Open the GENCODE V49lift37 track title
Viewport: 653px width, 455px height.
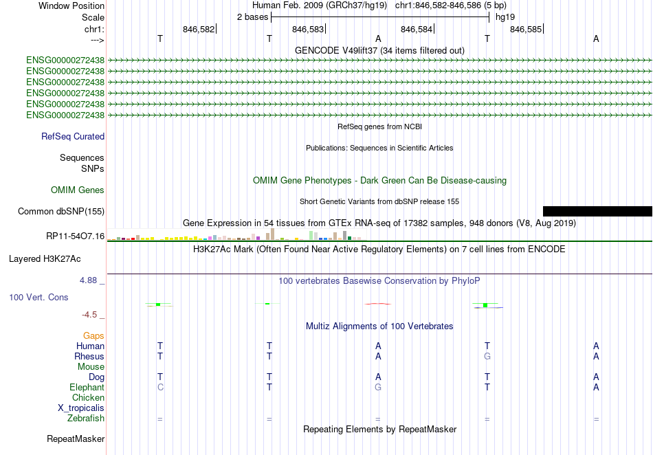pyautogui.click(x=379, y=50)
